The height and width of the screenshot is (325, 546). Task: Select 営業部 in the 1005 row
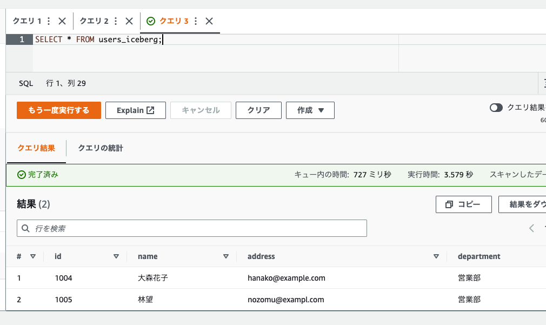pos(469,300)
